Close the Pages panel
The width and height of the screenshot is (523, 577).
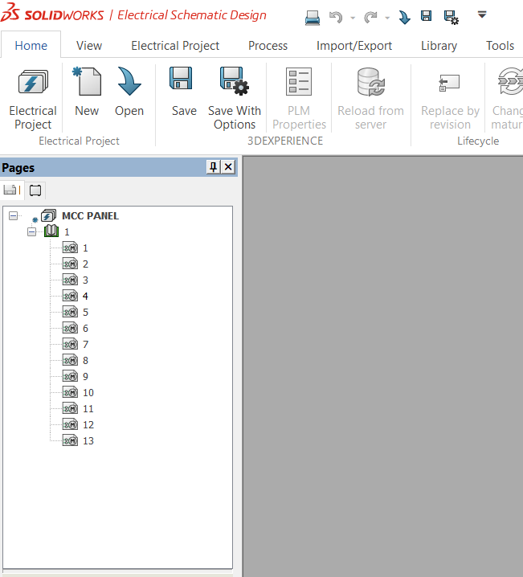point(228,167)
